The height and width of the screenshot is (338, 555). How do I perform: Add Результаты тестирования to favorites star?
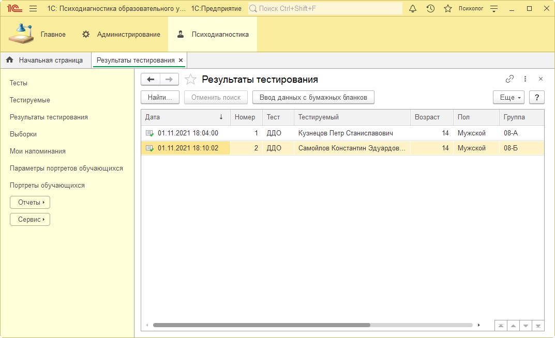191,79
